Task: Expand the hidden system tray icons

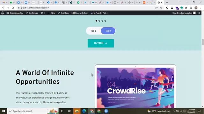Action: [174, 111]
